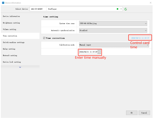Go to Relay setting page
Screen dimensions: 154x119
tap(9, 49)
